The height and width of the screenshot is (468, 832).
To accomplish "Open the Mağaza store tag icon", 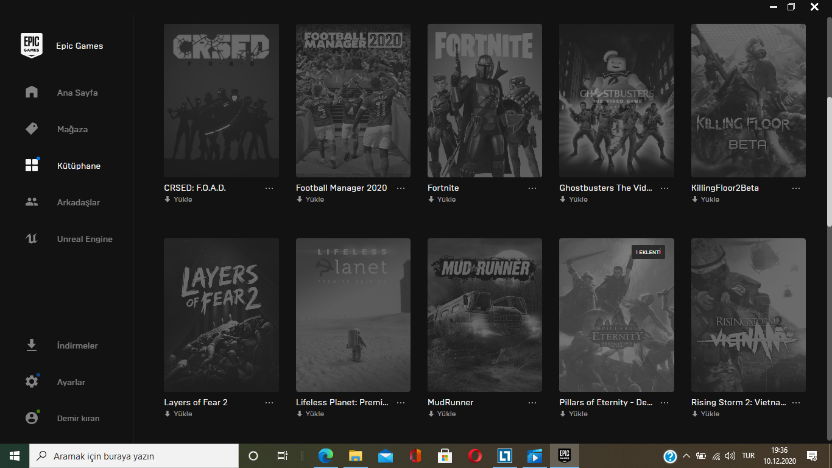I will [x=32, y=129].
